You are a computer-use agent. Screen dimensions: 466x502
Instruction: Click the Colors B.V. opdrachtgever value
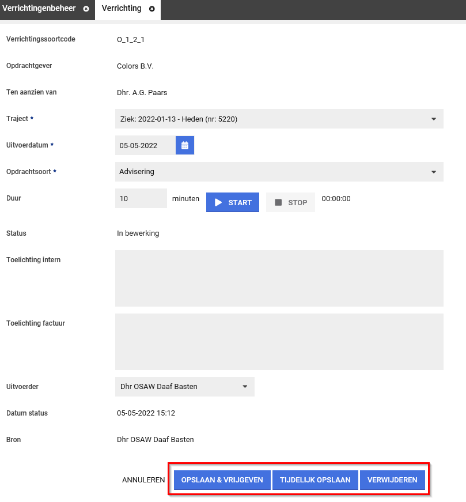(x=135, y=66)
